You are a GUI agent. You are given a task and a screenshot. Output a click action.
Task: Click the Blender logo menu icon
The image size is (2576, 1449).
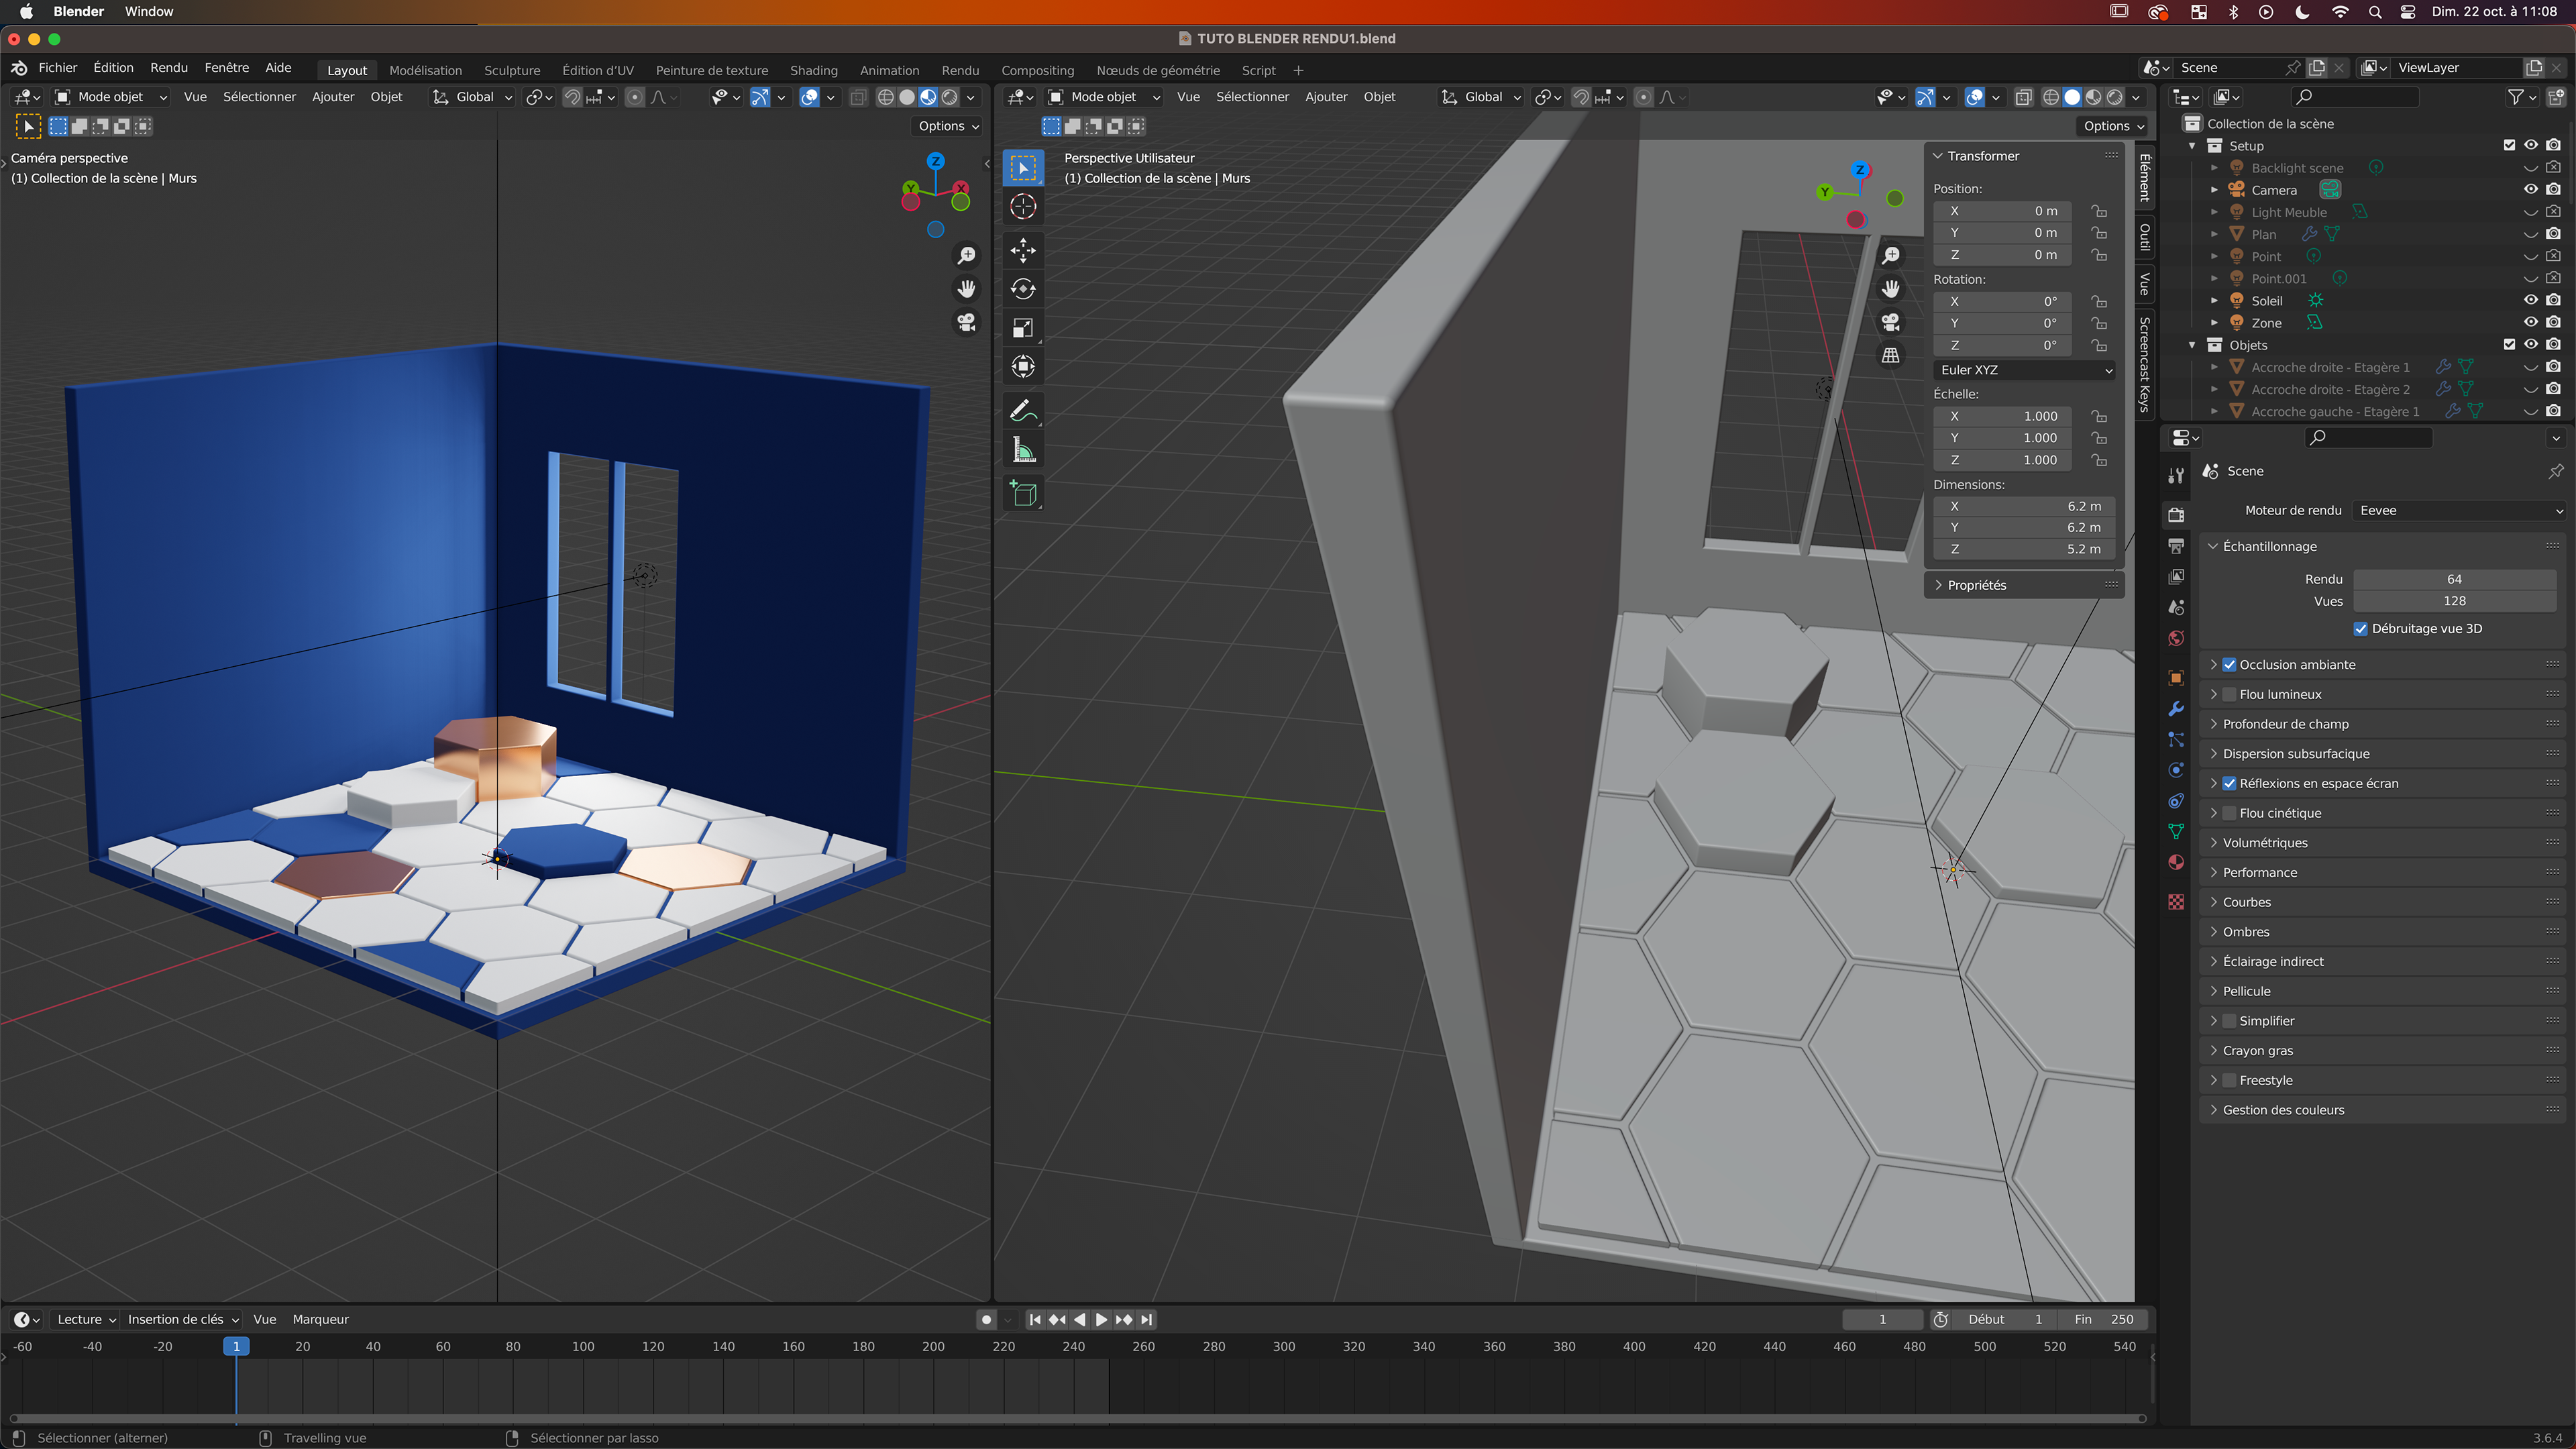(19, 68)
